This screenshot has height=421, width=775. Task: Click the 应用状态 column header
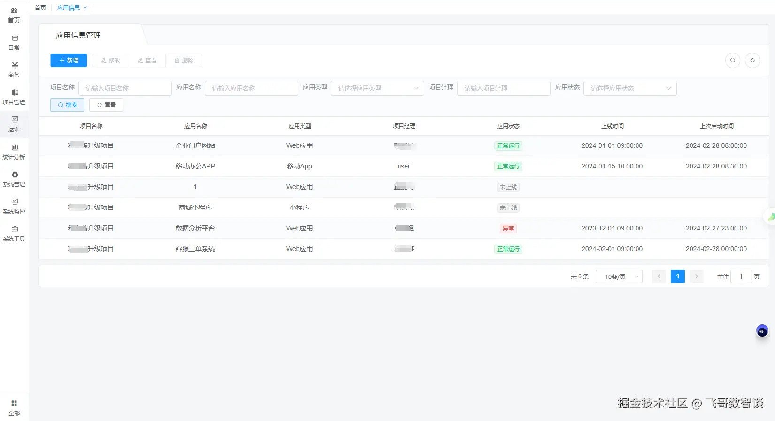click(508, 126)
